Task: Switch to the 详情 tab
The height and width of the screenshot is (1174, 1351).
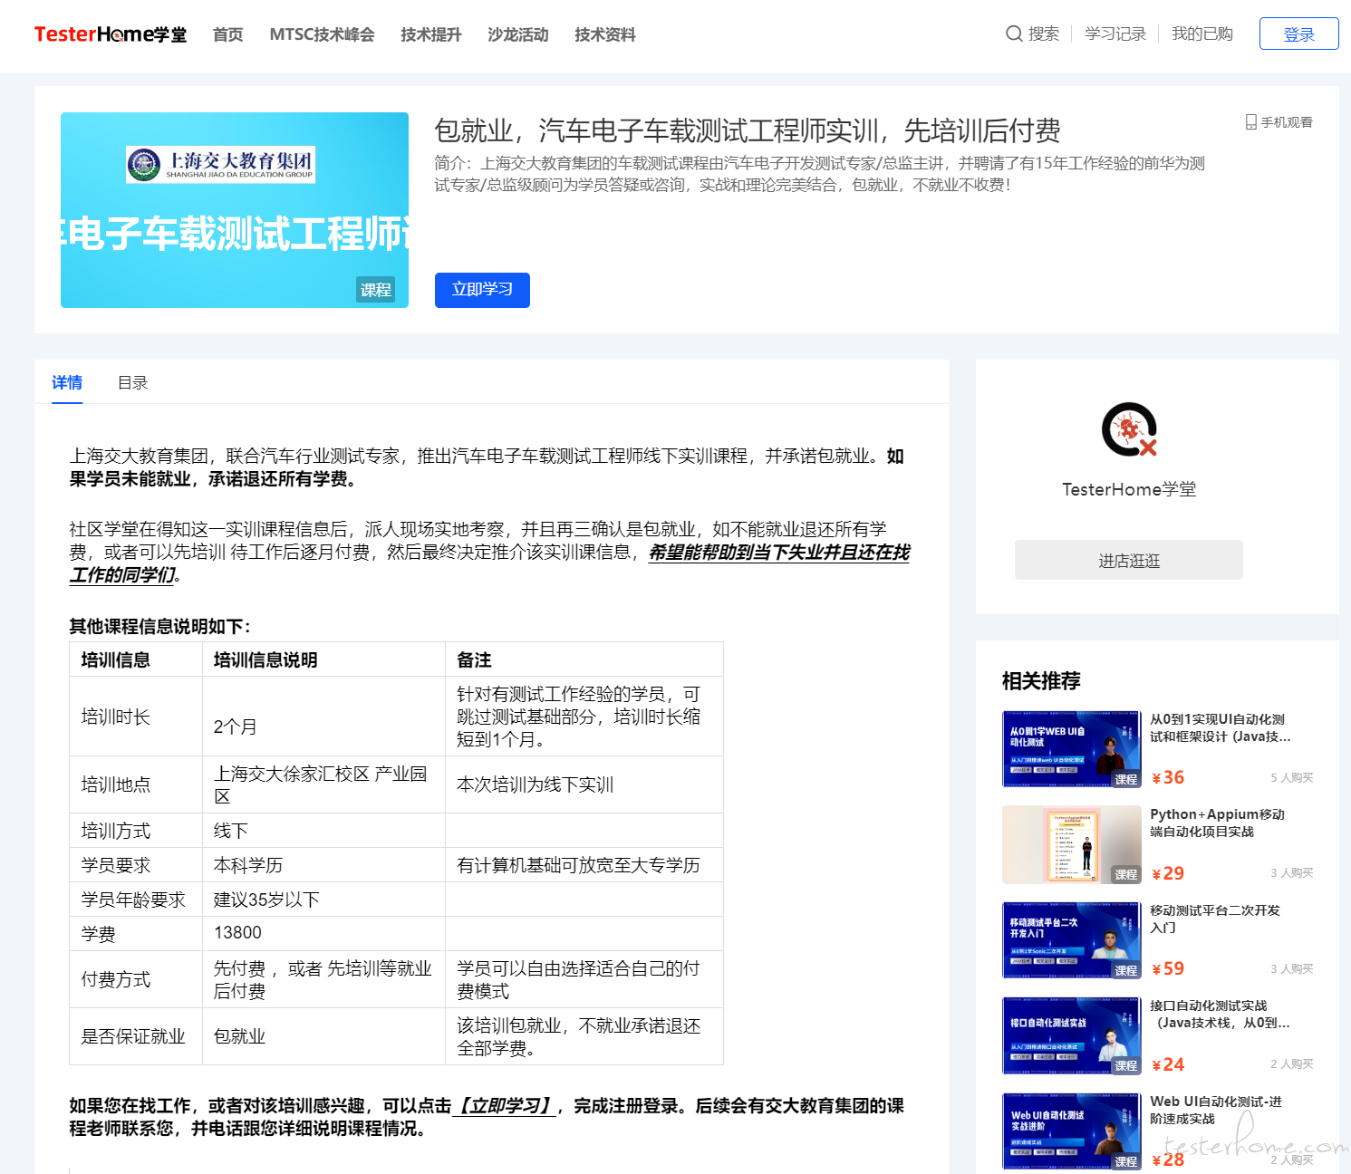Action: coord(67,382)
